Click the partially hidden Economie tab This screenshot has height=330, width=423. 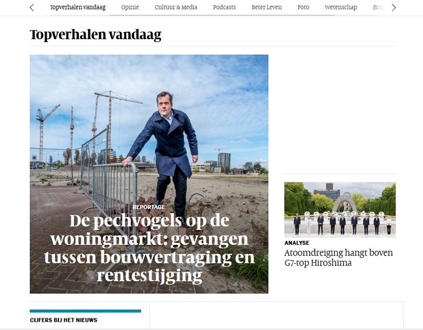(x=378, y=7)
